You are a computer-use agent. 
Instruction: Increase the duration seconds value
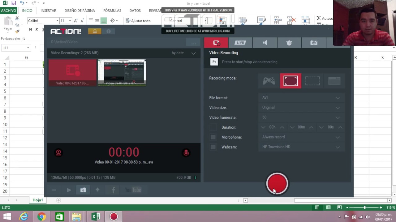click(x=340, y=127)
